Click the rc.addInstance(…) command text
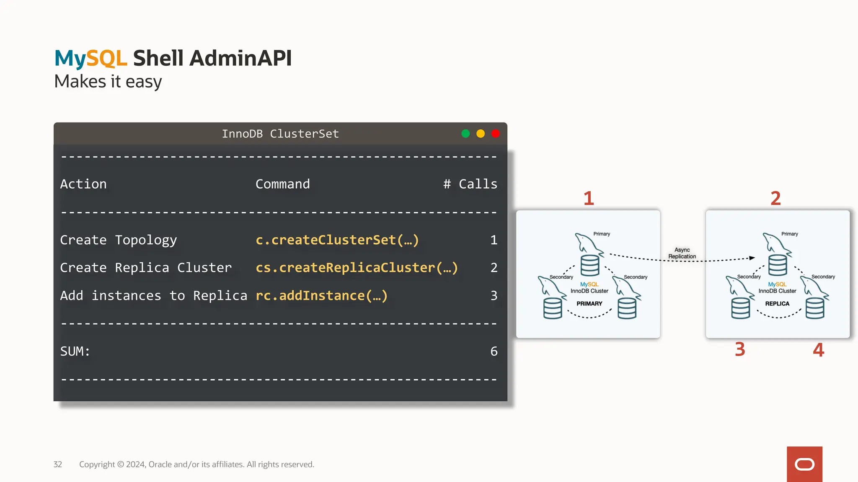The height and width of the screenshot is (482, 858). (321, 295)
